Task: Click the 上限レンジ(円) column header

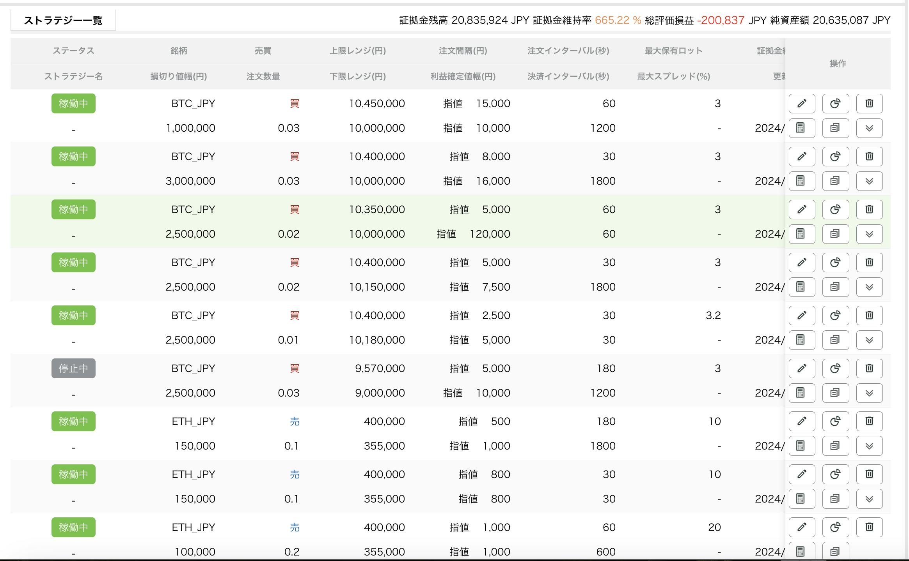Action: [x=357, y=51]
